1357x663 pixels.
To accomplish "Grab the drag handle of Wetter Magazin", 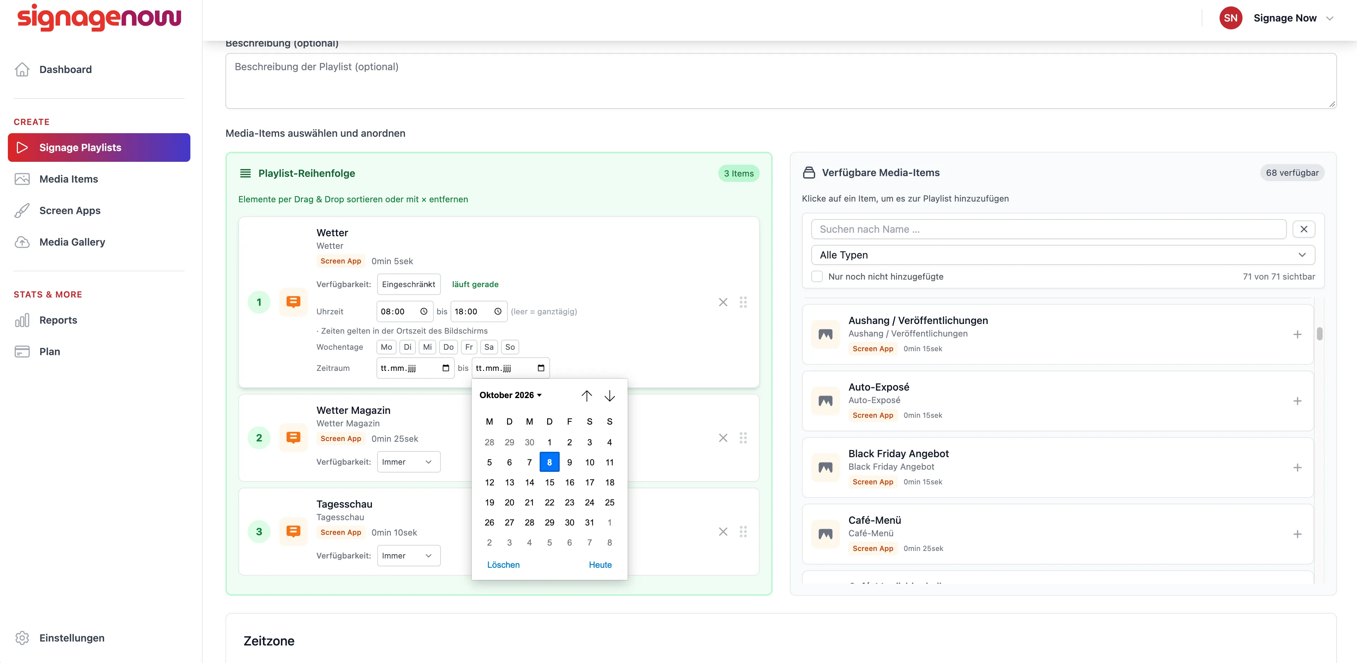I will [x=743, y=438].
